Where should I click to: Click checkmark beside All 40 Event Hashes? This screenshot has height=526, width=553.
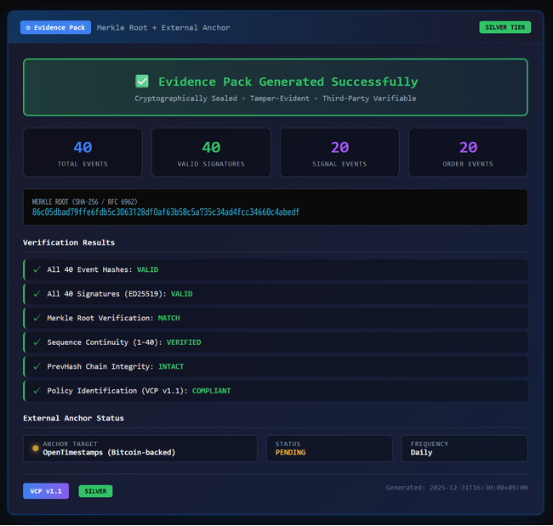(x=37, y=269)
